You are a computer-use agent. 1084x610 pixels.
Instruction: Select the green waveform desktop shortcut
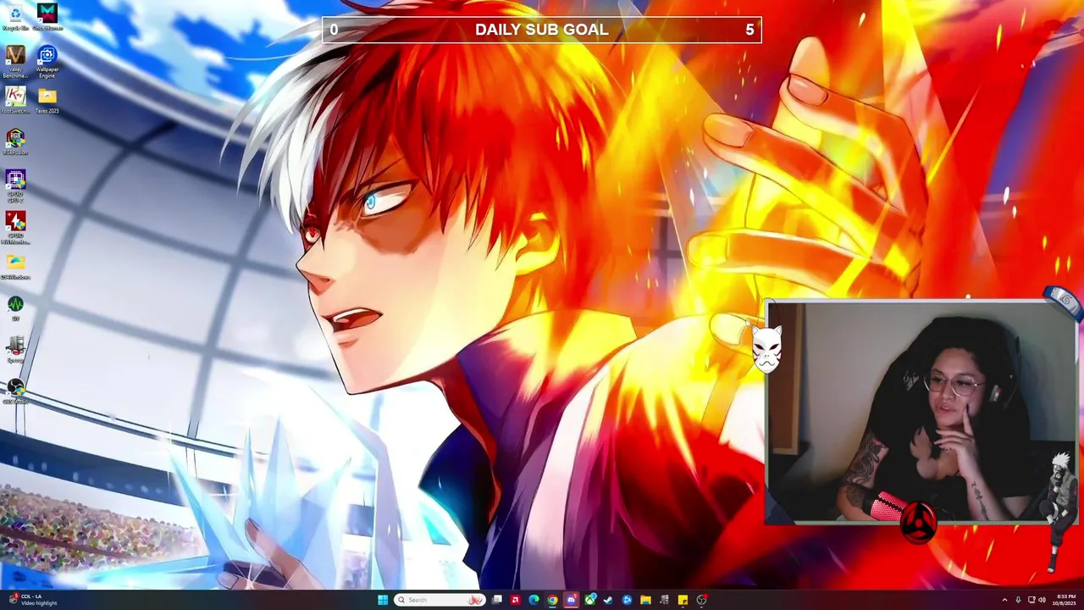click(x=15, y=307)
